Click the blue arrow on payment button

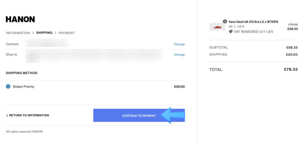[173, 115]
